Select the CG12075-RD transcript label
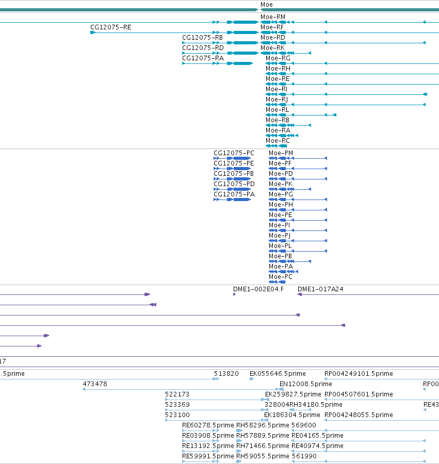439x464 pixels. coord(203,48)
